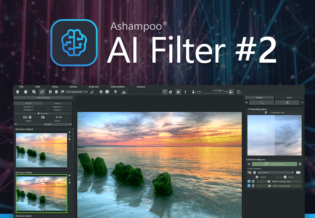Click the refresh circular arrow icon

[x=171, y=92]
